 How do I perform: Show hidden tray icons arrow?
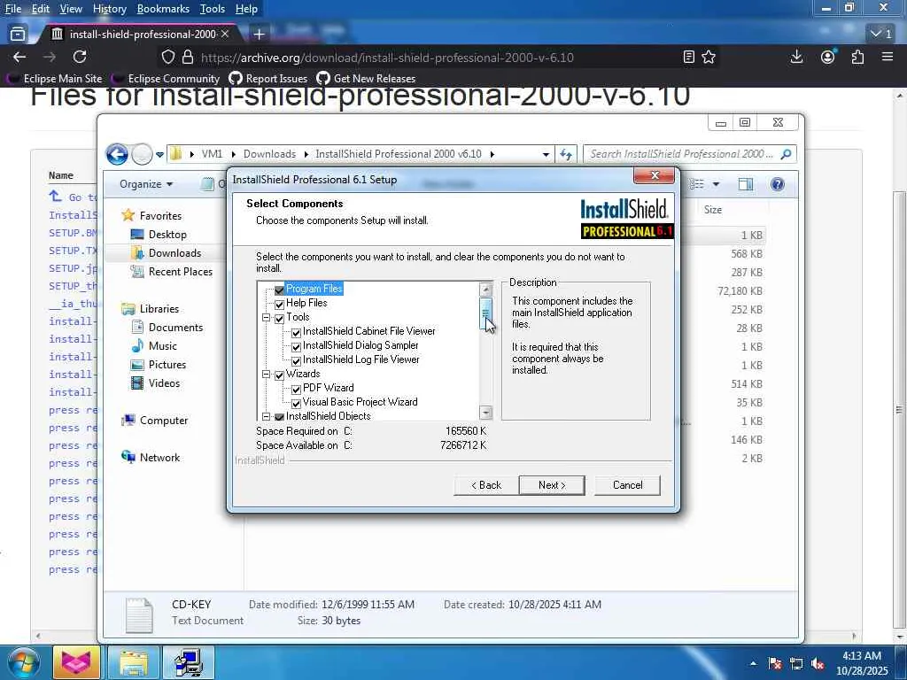tap(753, 664)
